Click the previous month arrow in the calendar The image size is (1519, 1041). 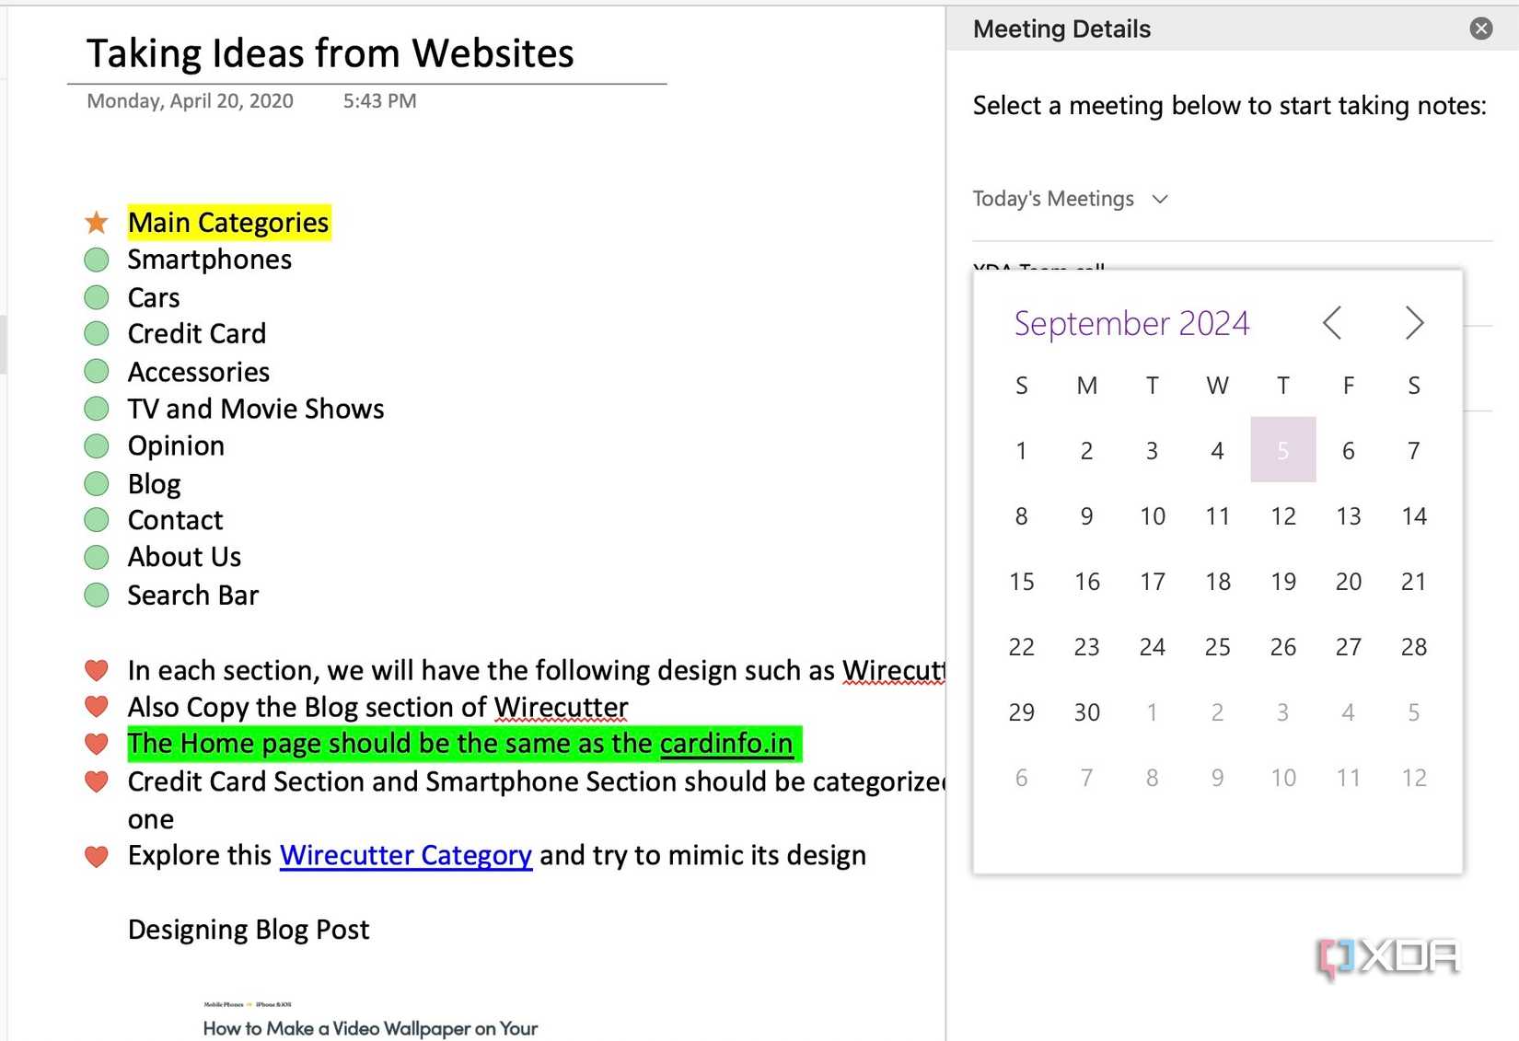[1333, 323]
